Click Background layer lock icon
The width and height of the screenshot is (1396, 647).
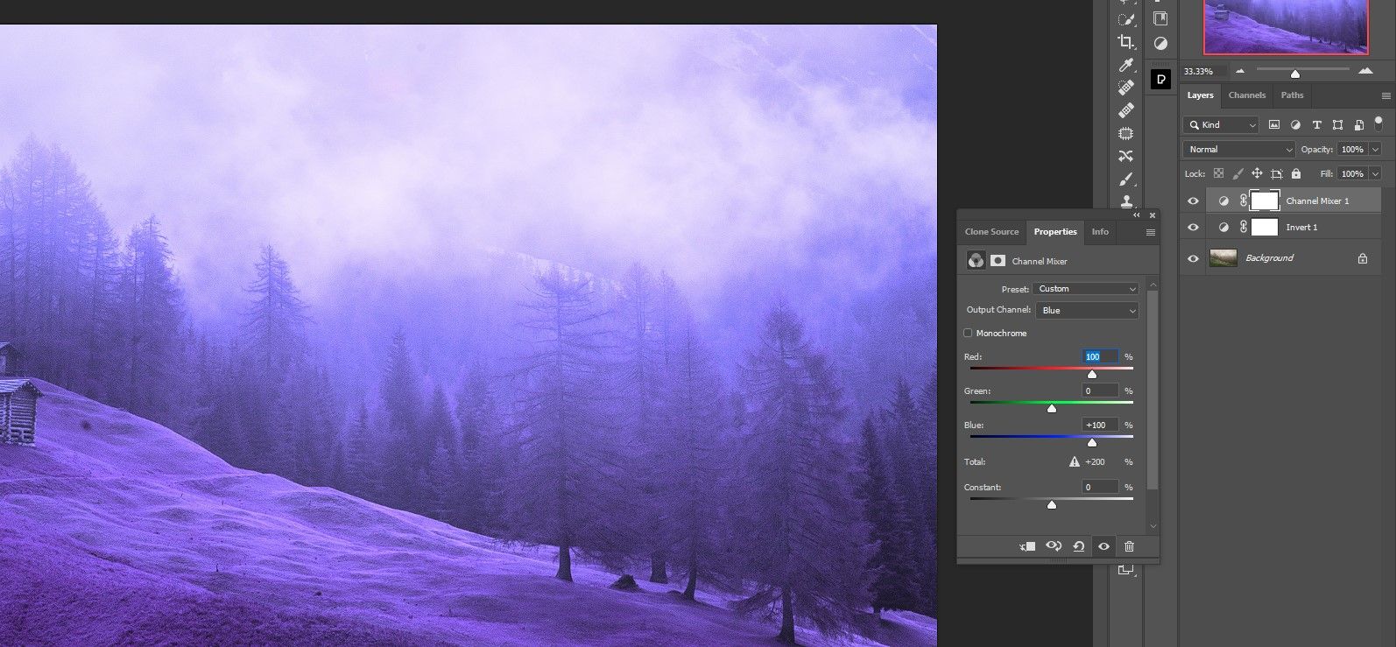1363,258
